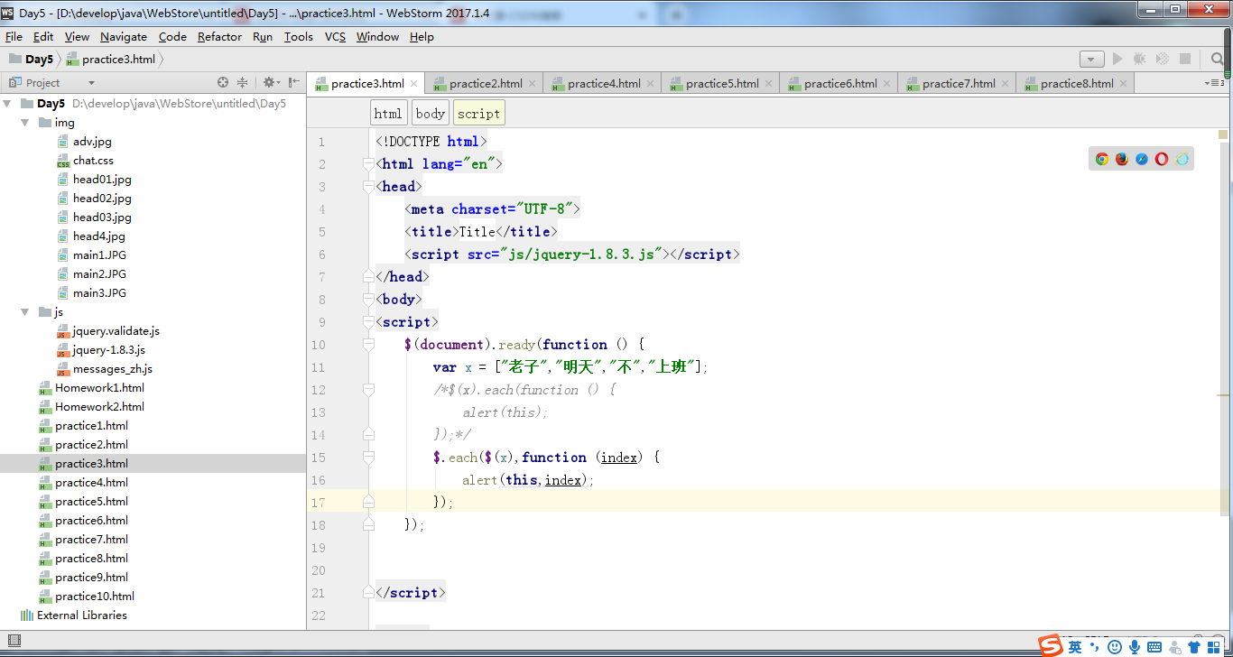
Task: Open the VCS menu
Action: pyautogui.click(x=335, y=36)
